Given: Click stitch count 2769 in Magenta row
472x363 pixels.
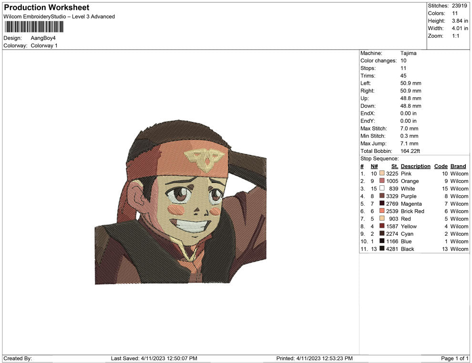Looking at the screenshot, I should point(392,203).
